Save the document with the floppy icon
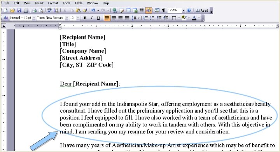Image resolution: width=280 pixels, height=152 pixels. click(19, 10)
